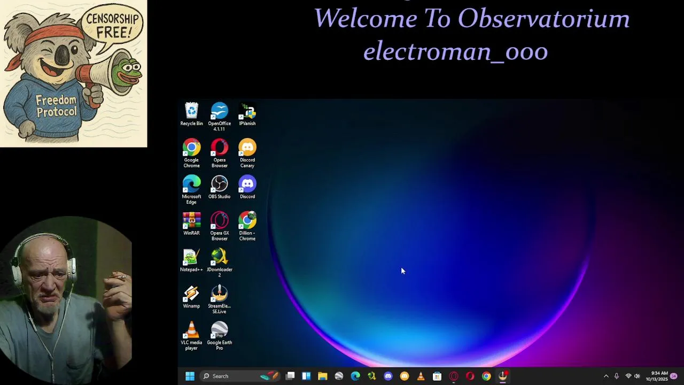Select the IPVanish desktop shortcut
The height and width of the screenshot is (385, 684).
247,114
